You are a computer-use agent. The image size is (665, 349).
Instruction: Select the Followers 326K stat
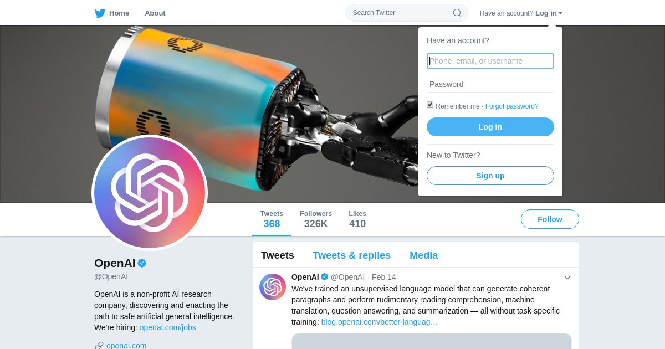pos(316,219)
